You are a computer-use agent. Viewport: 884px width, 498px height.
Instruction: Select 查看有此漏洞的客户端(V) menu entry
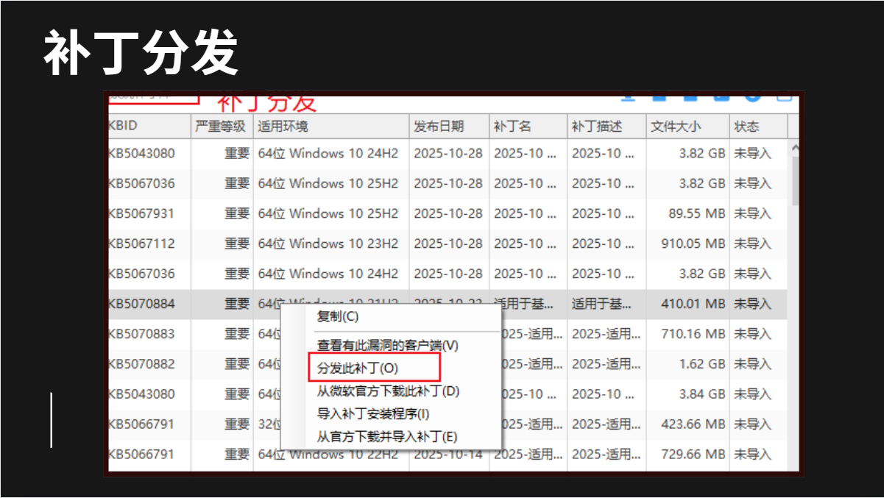point(387,345)
